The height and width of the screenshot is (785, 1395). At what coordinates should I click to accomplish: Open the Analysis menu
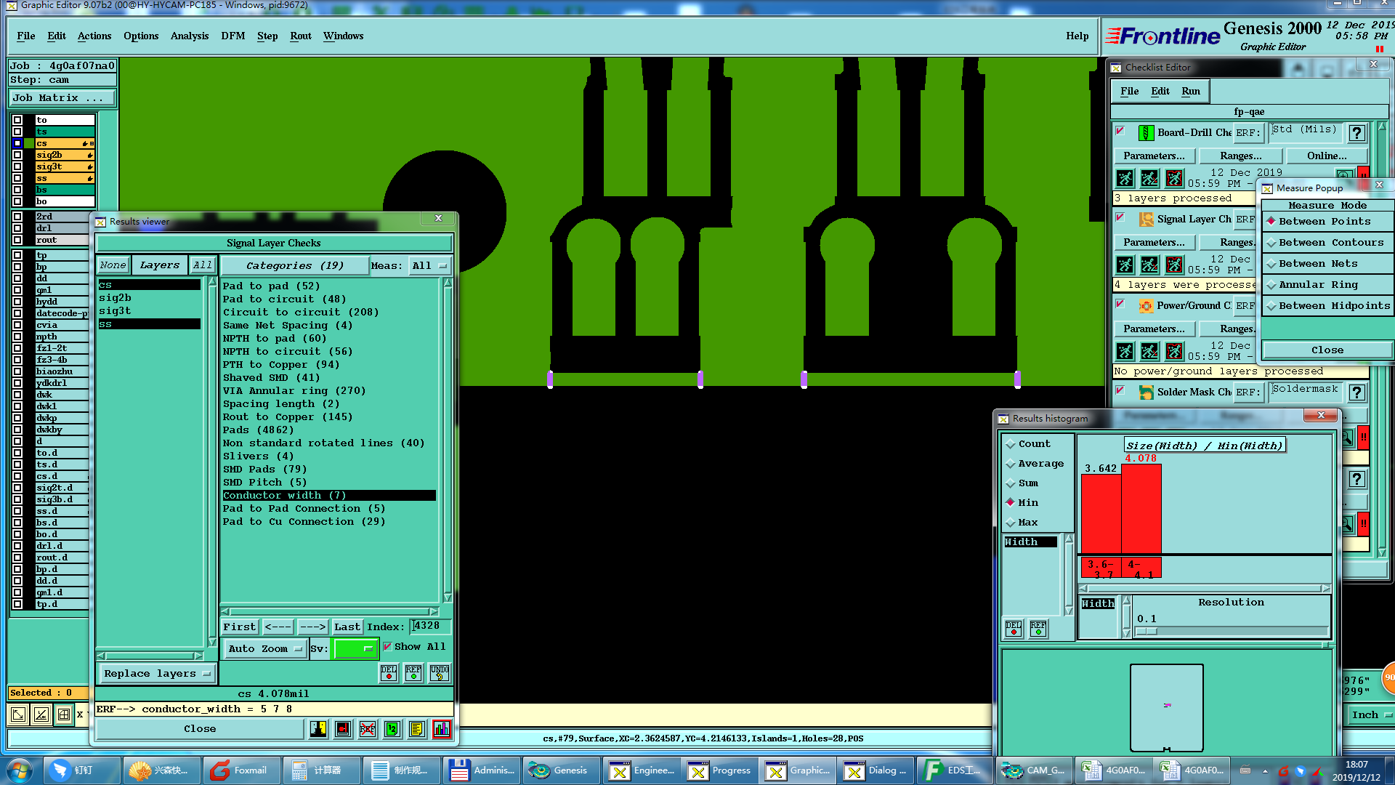point(189,36)
